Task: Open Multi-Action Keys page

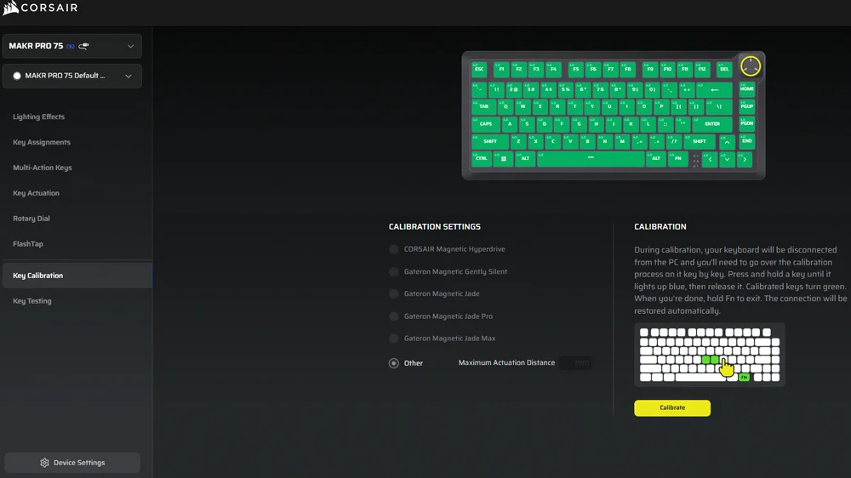Action: tap(43, 168)
